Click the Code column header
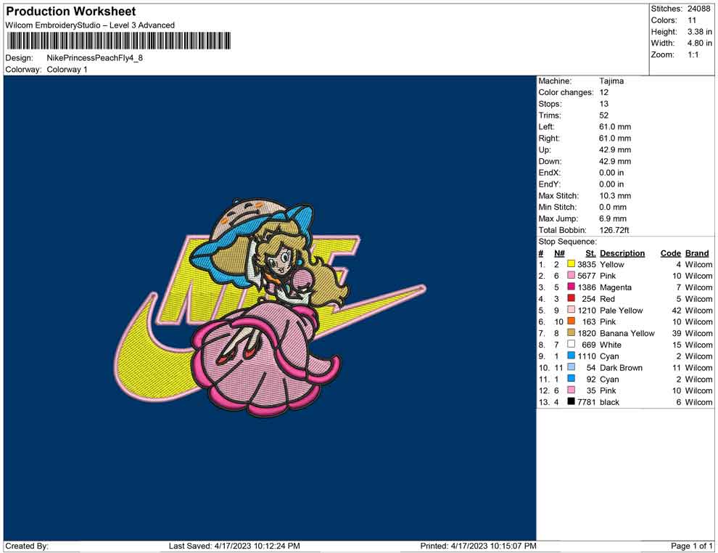The height and width of the screenshot is (553, 718). (x=670, y=253)
